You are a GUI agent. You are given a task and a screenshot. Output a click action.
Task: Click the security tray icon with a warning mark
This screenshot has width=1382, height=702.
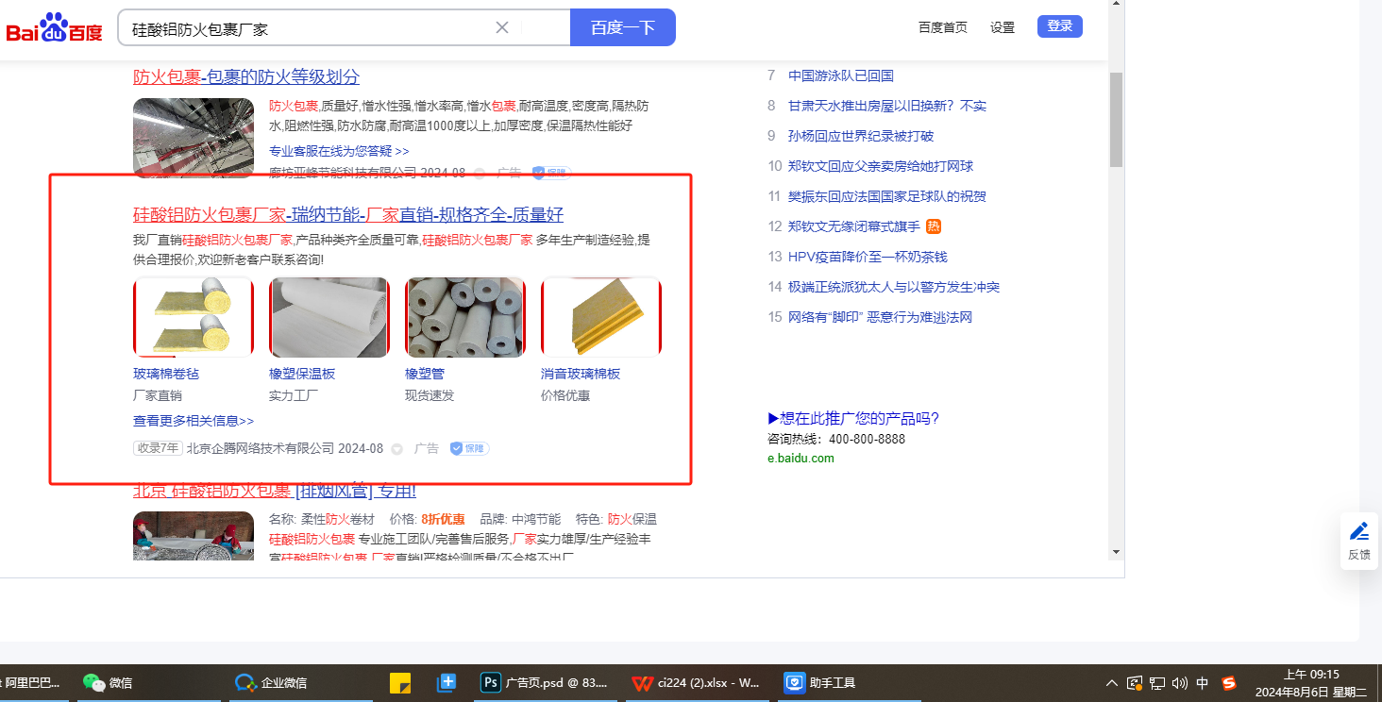pos(1136,682)
